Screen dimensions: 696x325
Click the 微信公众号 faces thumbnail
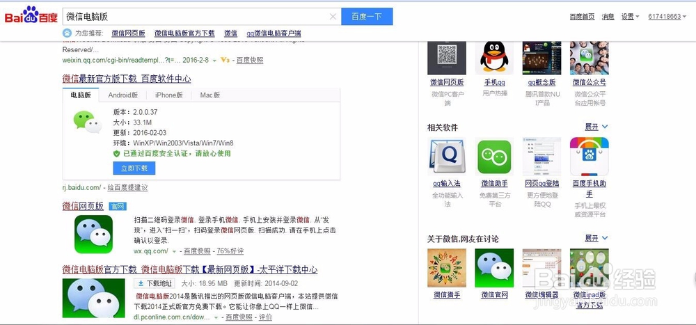tap(589, 58)
